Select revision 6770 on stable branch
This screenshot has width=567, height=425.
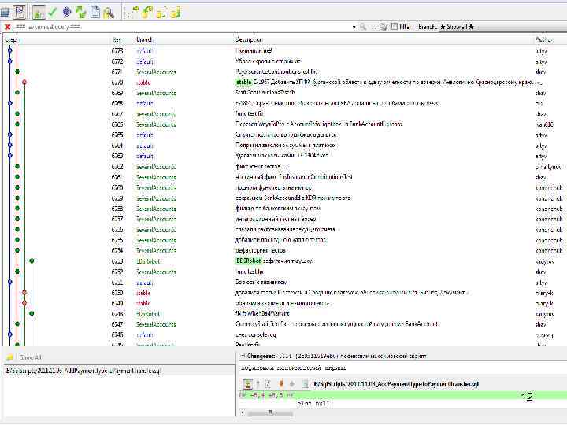[283, 83]
